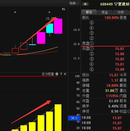Image resolution: width=130 pixels, height=131 pixels.
Task: Switch to the 报价 tab
Action: coord(89,12)
